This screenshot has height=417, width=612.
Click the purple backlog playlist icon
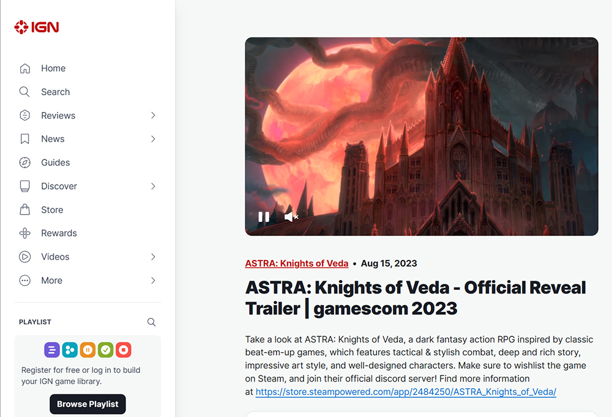[52, 350]
